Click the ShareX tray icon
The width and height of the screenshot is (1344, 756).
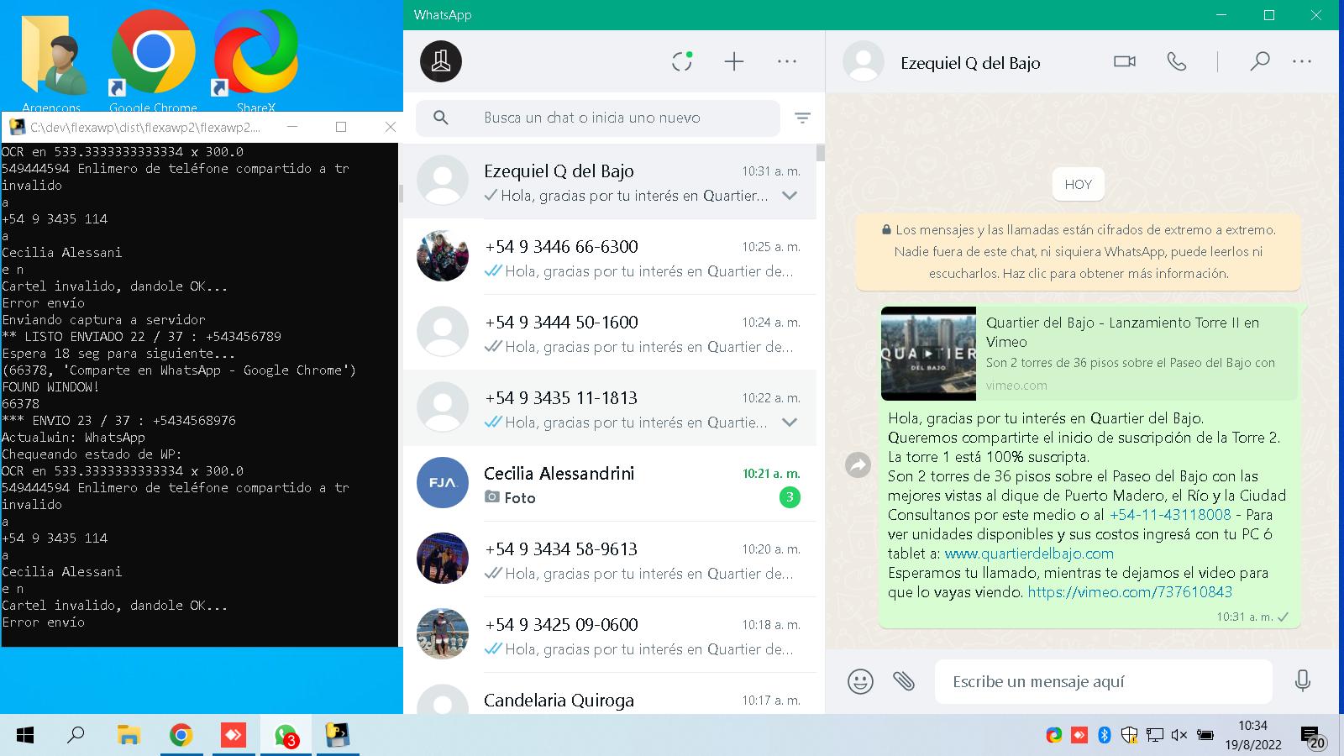(x=1053, y=736)
